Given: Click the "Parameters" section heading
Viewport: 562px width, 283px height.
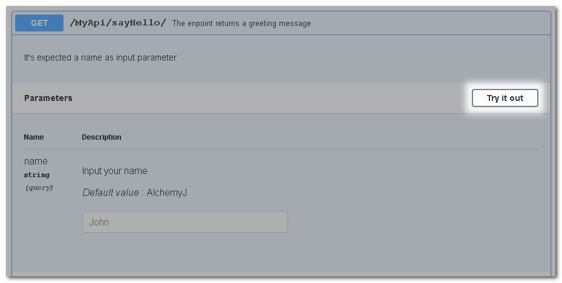Looking at the screenshot, I should (x=48, y=98).
